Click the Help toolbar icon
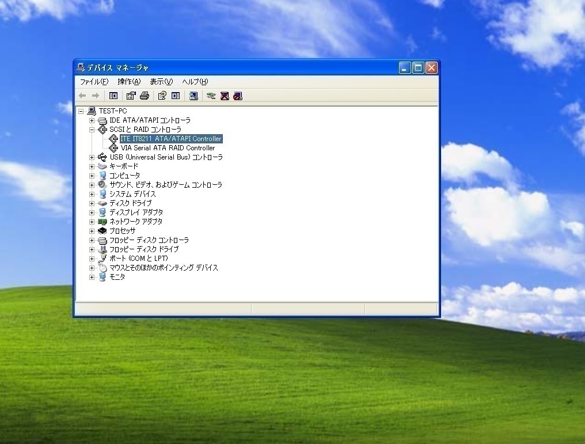 [x=162, y=96]
